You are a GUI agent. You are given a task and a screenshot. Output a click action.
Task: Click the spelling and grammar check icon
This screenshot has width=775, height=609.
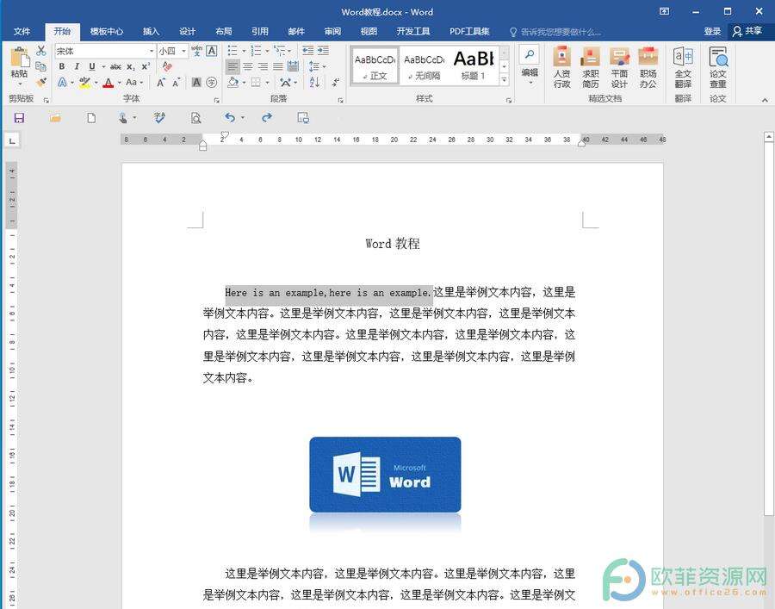point(159,118)
